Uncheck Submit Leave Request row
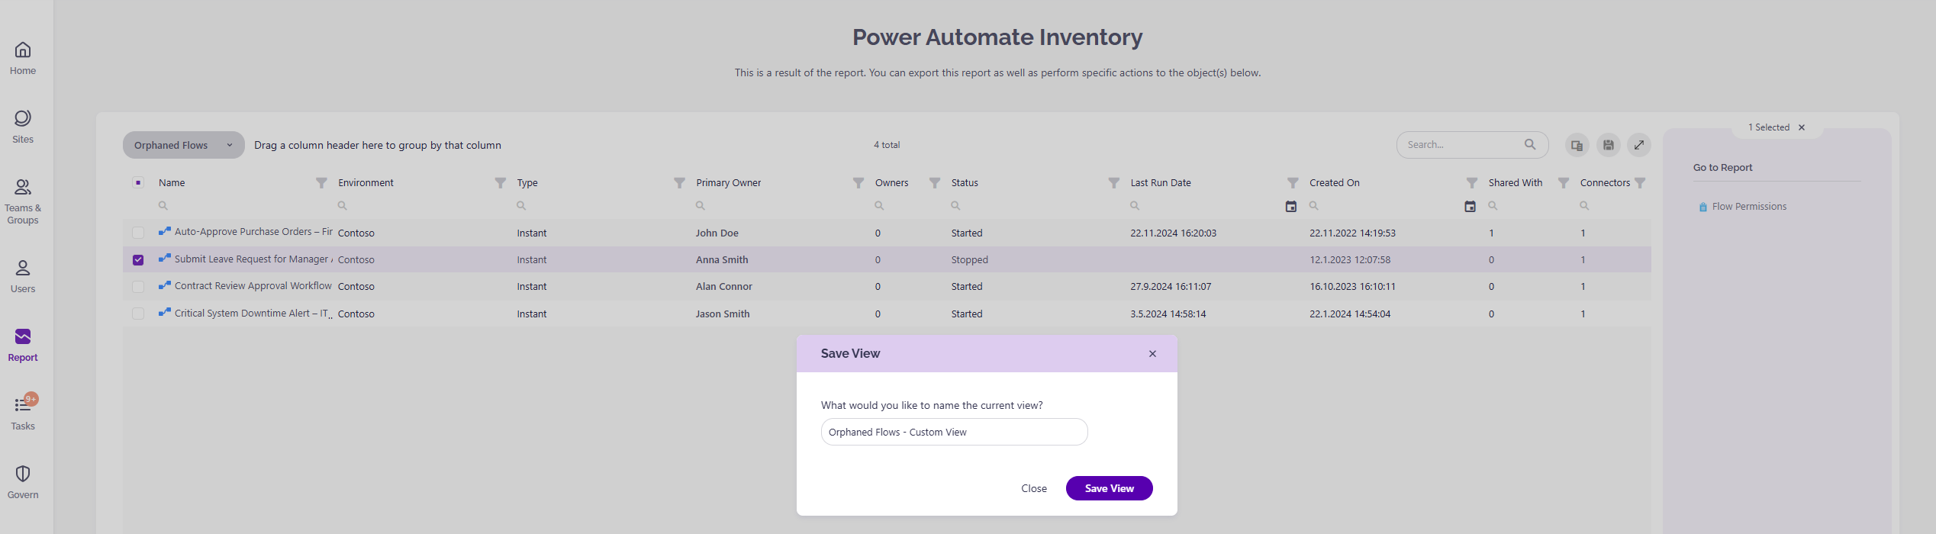This screenshot has width=1936, height=534. tap(138, 259)
